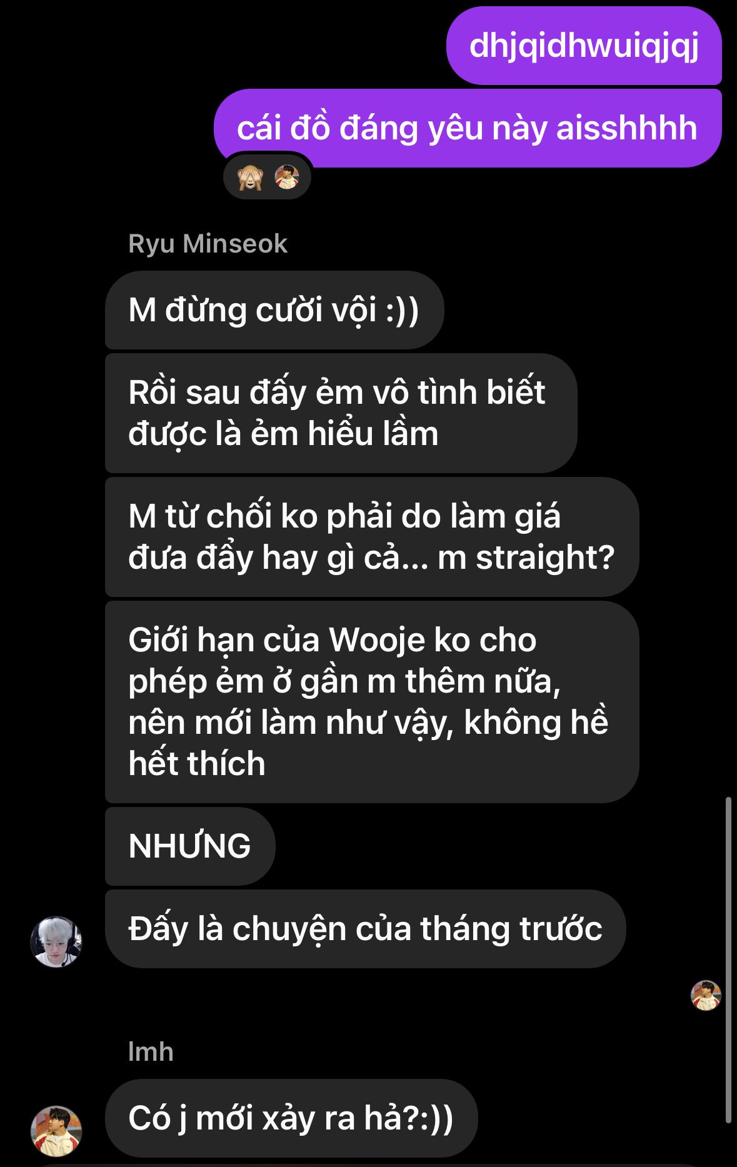This screenshot has height=1167, width=737.
Task: Tap the 'Giới hạn của Wooje' message bubble
Action: [x=372, y=702]
